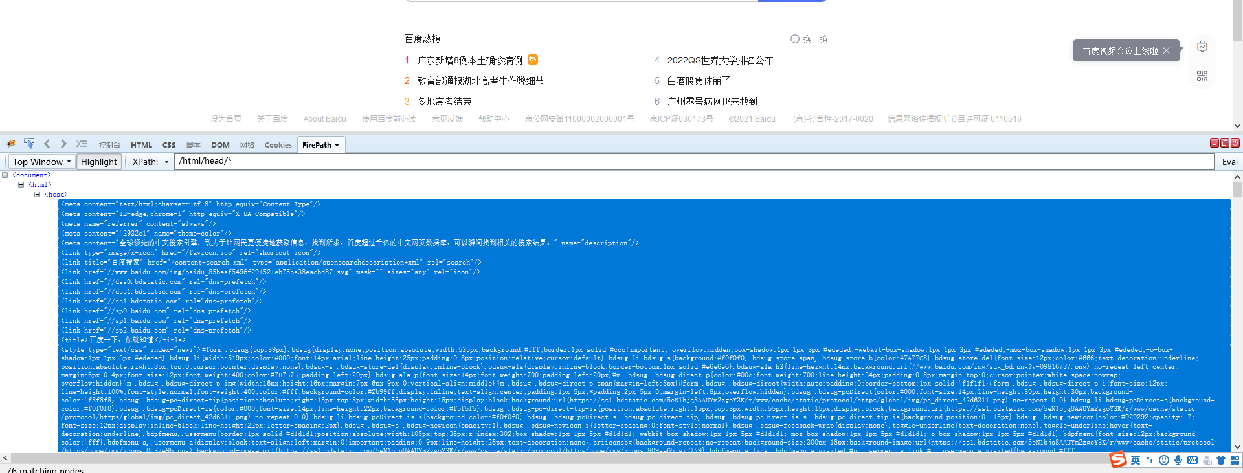Click the FirePath results scrollbar down arrow
This screenshot has width=1243, height=473.
click(1237, 446)
